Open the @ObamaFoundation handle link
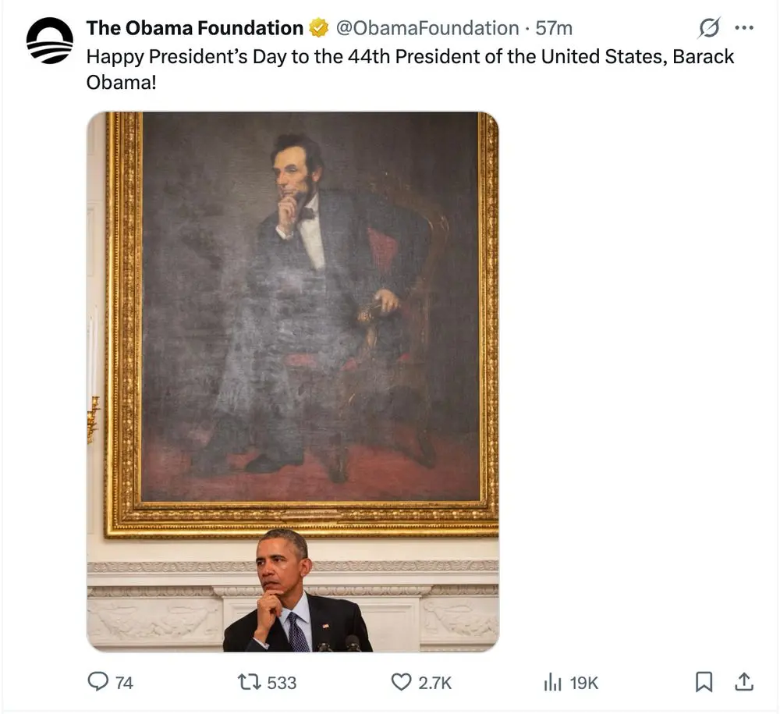Viewport: 780px width, 714px height. point(427,28)
